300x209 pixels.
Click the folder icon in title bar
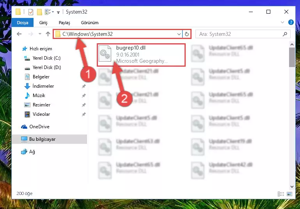pos(18,12)
